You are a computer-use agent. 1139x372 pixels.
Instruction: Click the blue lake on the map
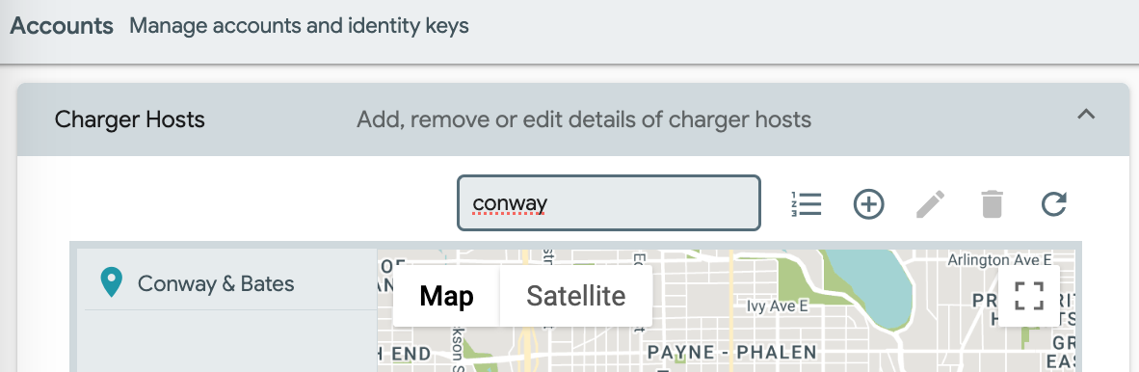(866, 285)
